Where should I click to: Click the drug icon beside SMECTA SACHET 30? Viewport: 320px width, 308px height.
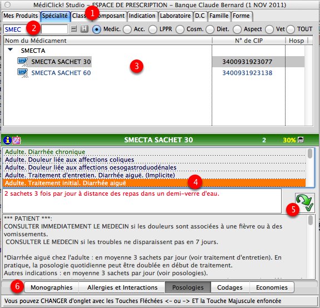[x=23, y=62]
